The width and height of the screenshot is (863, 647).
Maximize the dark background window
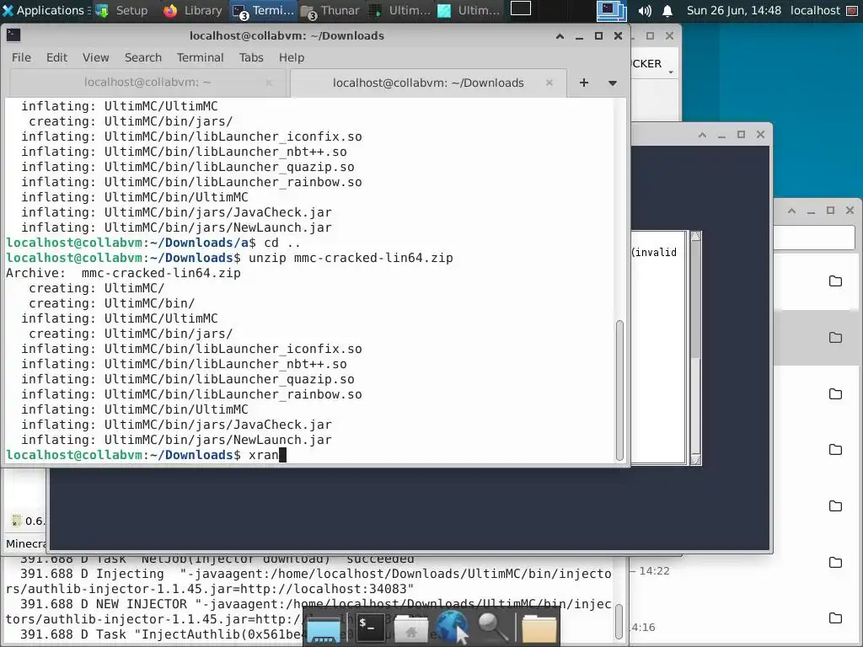click(741, 134)
